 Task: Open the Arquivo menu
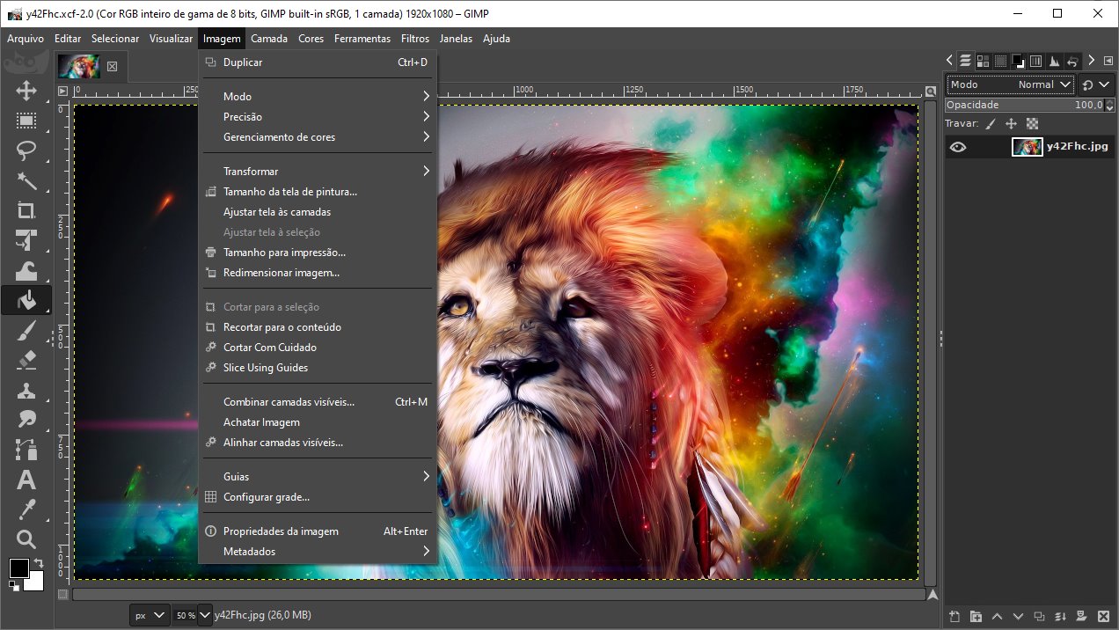tap(26, 39)
